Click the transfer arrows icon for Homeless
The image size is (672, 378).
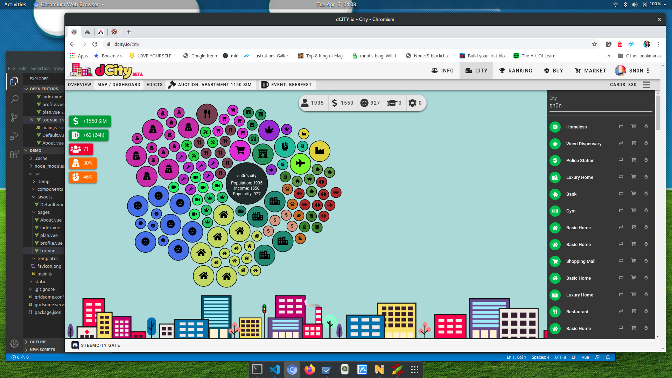pos(621,126)
